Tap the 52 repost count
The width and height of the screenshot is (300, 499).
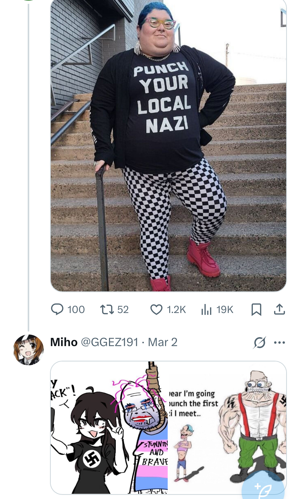[x=123, y=310]
